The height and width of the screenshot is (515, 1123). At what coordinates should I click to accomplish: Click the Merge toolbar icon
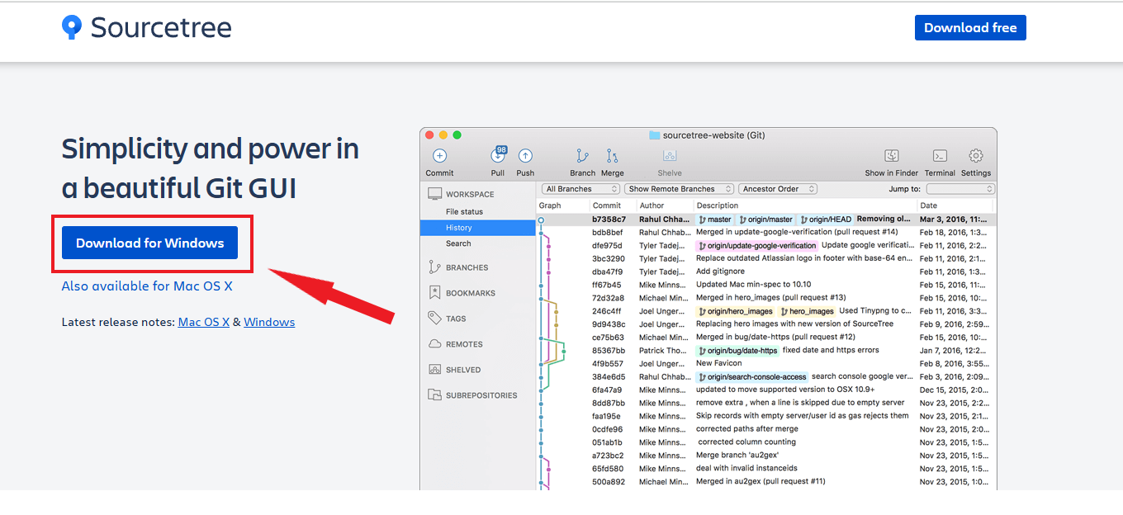coord(612,155)
